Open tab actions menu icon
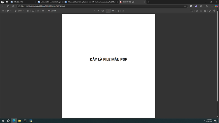 point(7,2)
